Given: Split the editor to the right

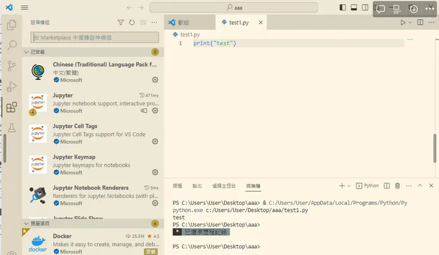Looking at the screenshot, I should click(420, 22).
